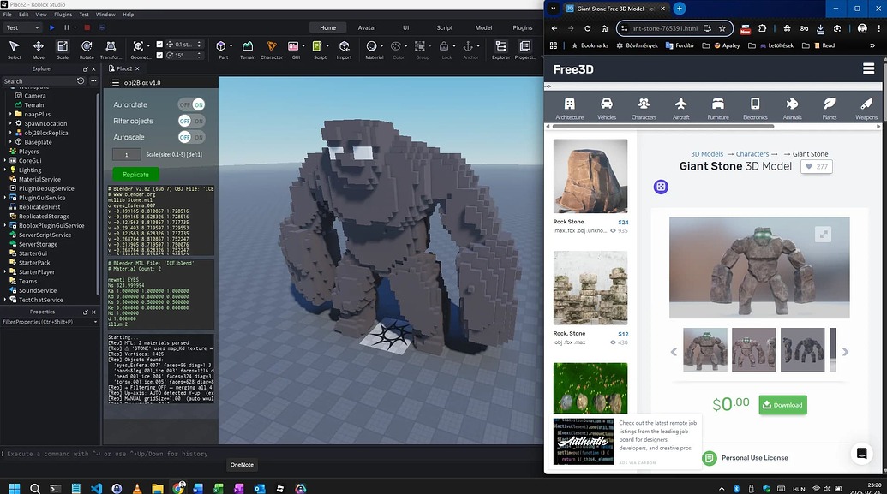
Task: Enable the Transform tool
Action: 111,50
